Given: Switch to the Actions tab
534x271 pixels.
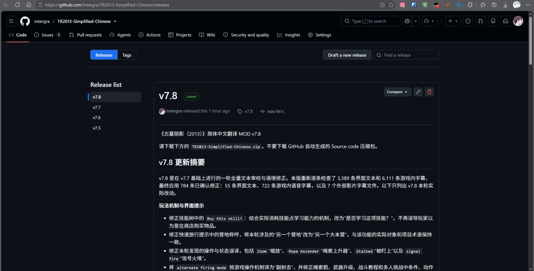Looking at the screenshot, I should pos(149,35).
